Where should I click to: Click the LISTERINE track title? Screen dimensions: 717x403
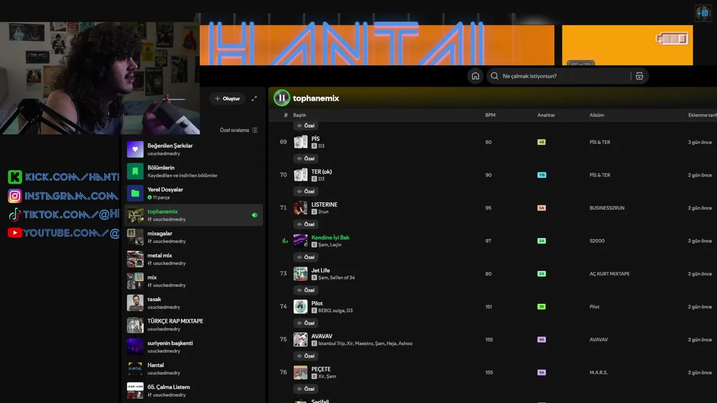324,205
